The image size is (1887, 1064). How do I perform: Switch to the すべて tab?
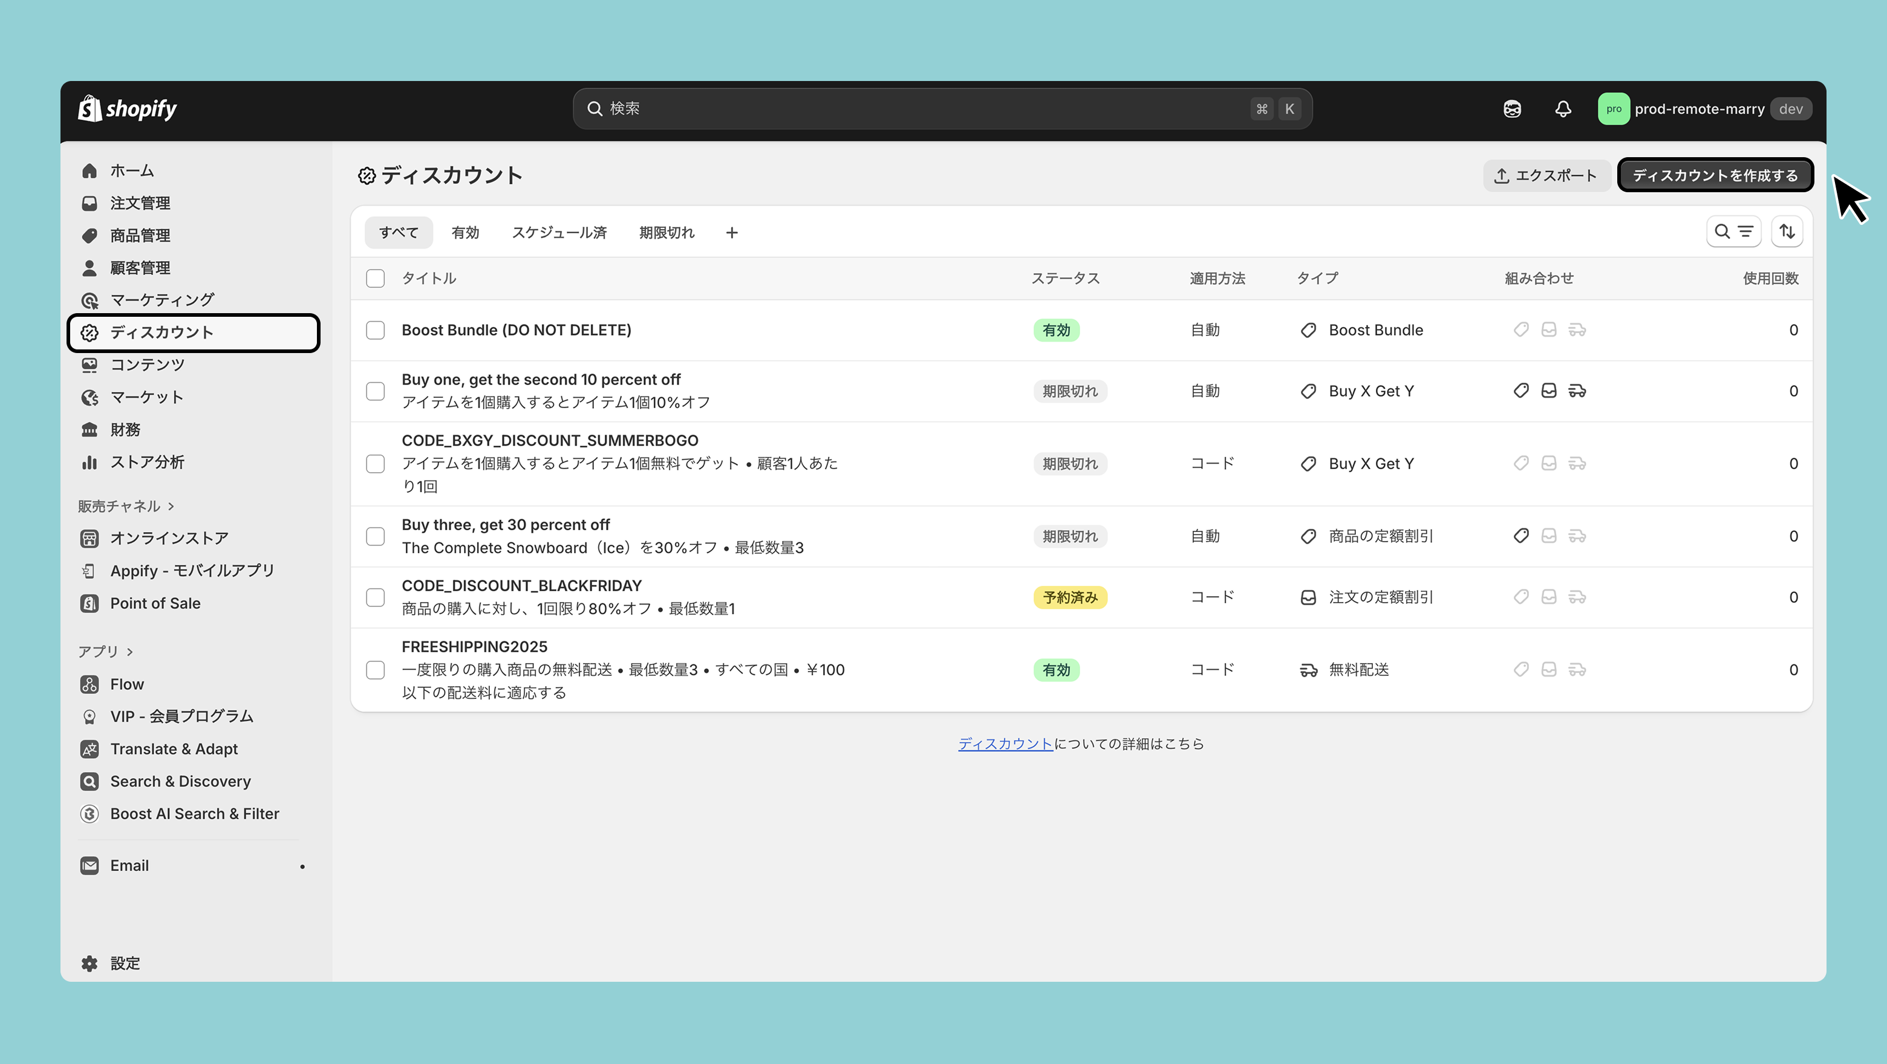(x=399, y=232)
